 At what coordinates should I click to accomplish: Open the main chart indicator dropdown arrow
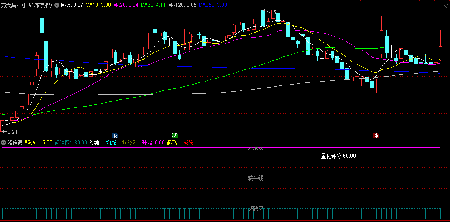point(56,5)
